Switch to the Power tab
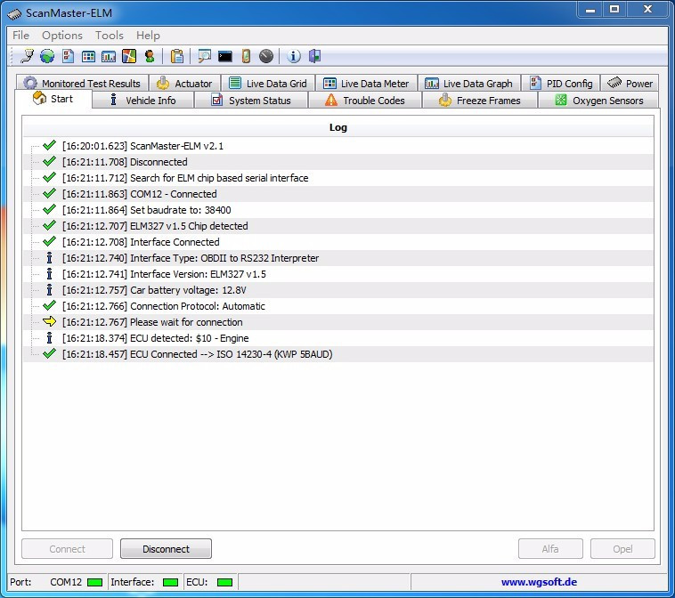Image resolution: width=675 pixels, height=598 pixels. pyautogui.click(x=630, y=83)
